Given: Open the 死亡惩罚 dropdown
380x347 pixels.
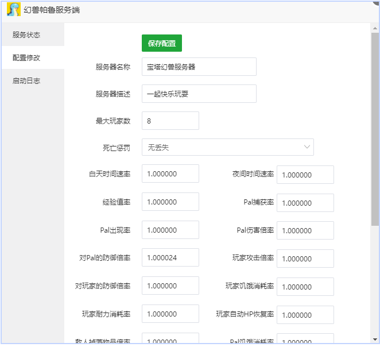Looking at the screenshot, I should 227,147.
